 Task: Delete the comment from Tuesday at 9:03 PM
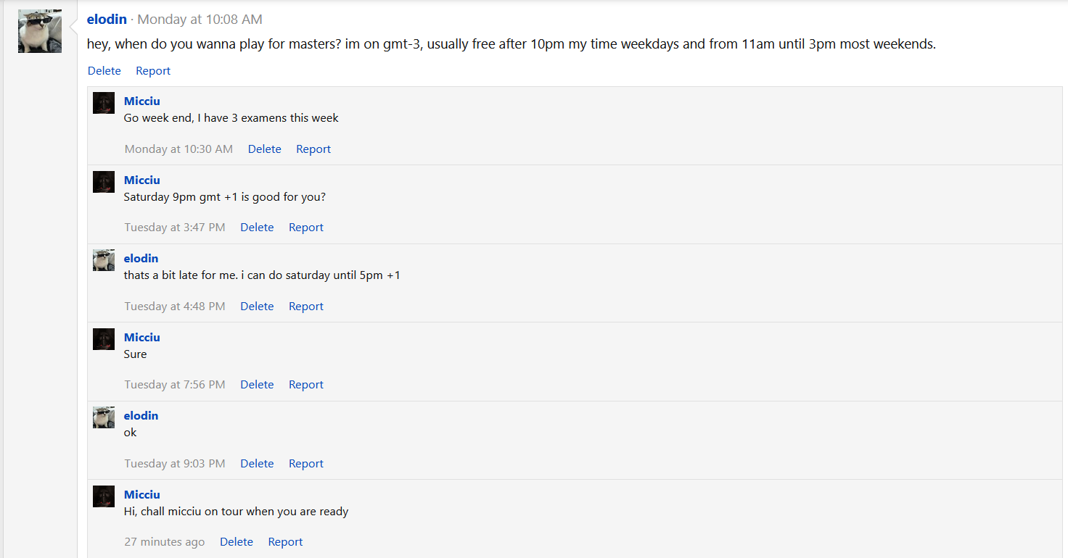click(257, 464)
